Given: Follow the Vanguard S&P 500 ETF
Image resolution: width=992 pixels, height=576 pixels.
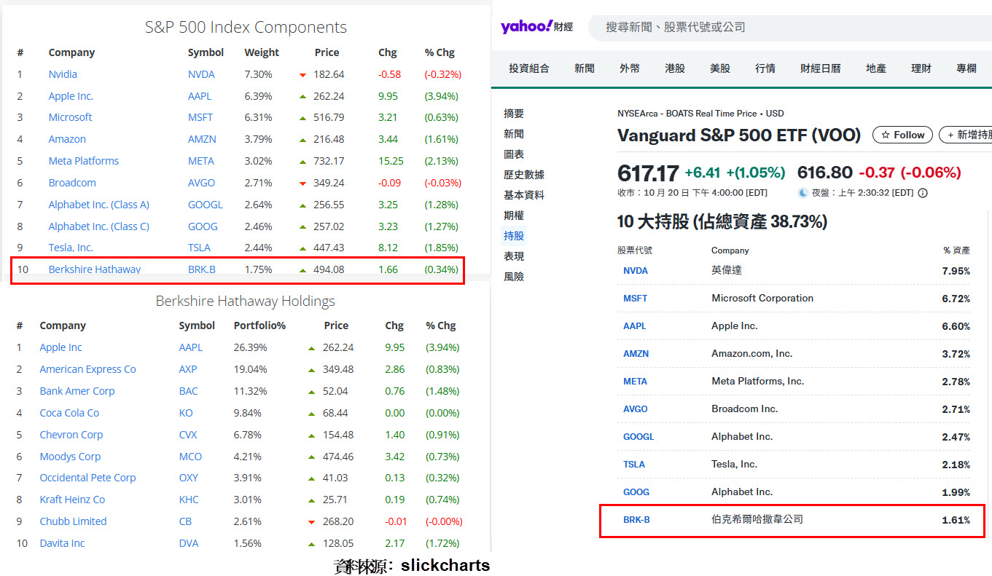Looking at the screenshot, I should coord(902,135).
